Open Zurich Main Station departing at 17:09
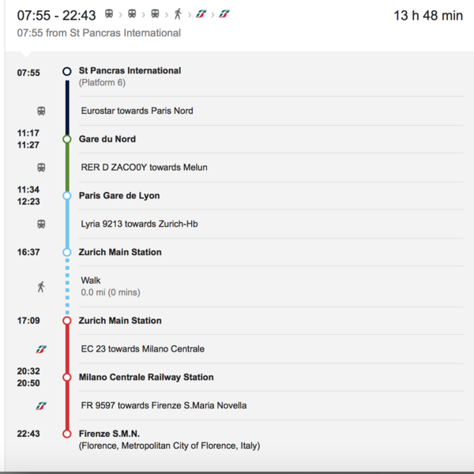This screenshot has height=474, width=474. (120, 321)
